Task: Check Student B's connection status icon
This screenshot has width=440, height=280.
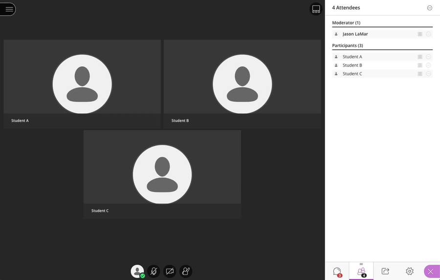Action: (420, 65)
